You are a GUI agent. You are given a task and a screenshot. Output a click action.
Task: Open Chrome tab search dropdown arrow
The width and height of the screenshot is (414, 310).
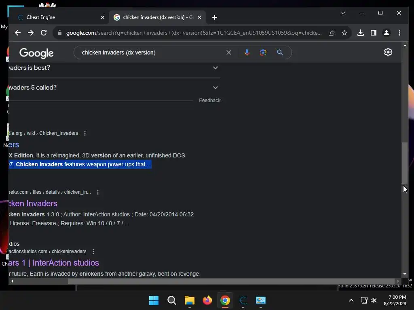(343, 13)
